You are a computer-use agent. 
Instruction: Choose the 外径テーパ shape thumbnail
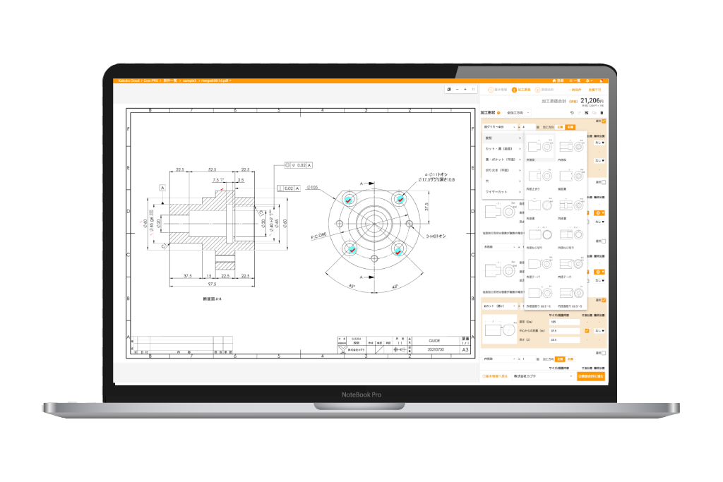coord(540,265)
